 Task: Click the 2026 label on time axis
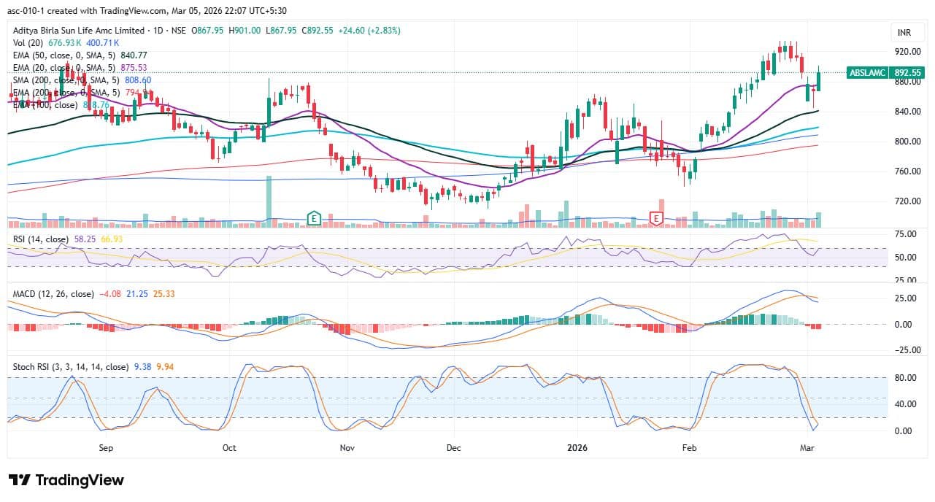(x=577, y=447)
